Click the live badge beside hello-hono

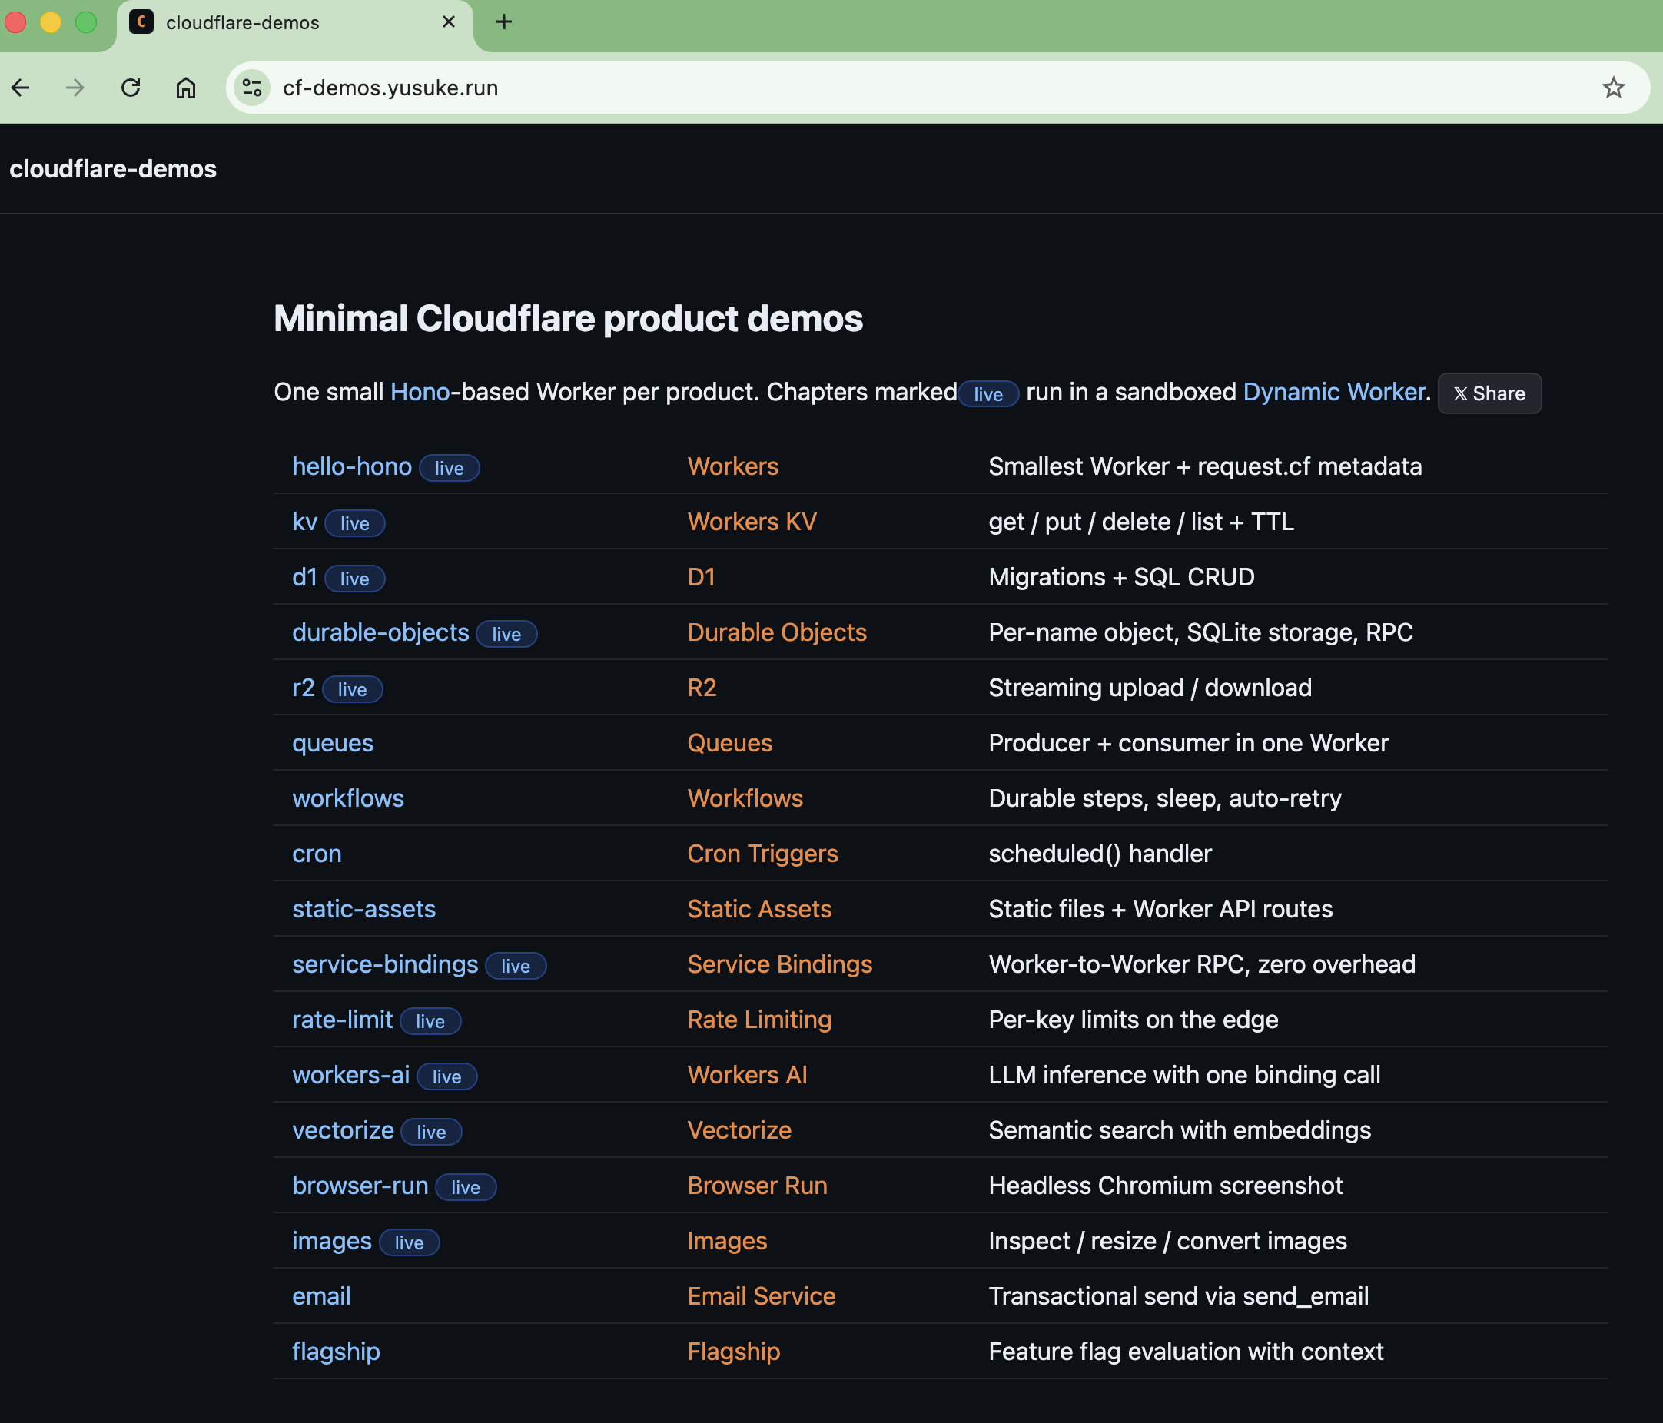pyautogui.click(x=450, y=468)
